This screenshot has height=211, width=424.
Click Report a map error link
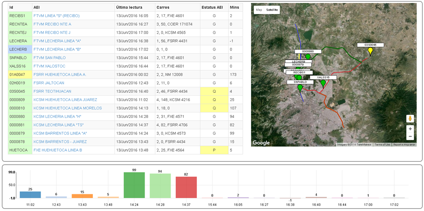click(403, 145)
